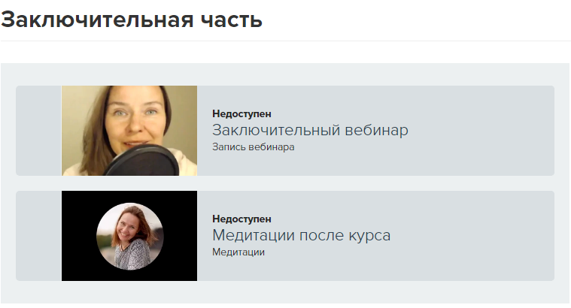
Task: Click light gray container between lesson cards
Action: pos(285,183)
